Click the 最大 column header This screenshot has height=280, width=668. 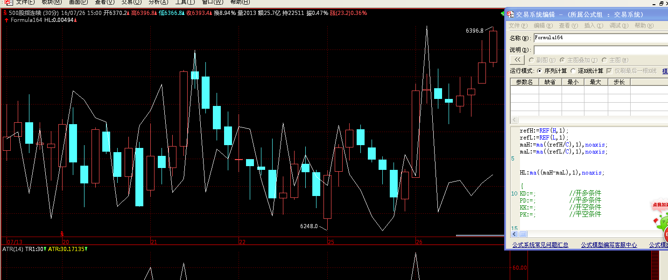596,82
